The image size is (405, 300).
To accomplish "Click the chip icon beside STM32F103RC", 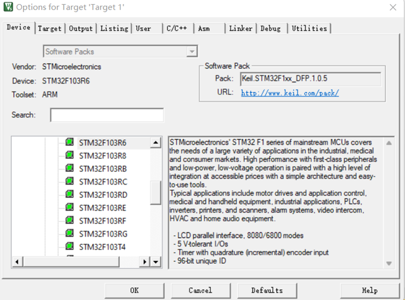I will 70,181.
